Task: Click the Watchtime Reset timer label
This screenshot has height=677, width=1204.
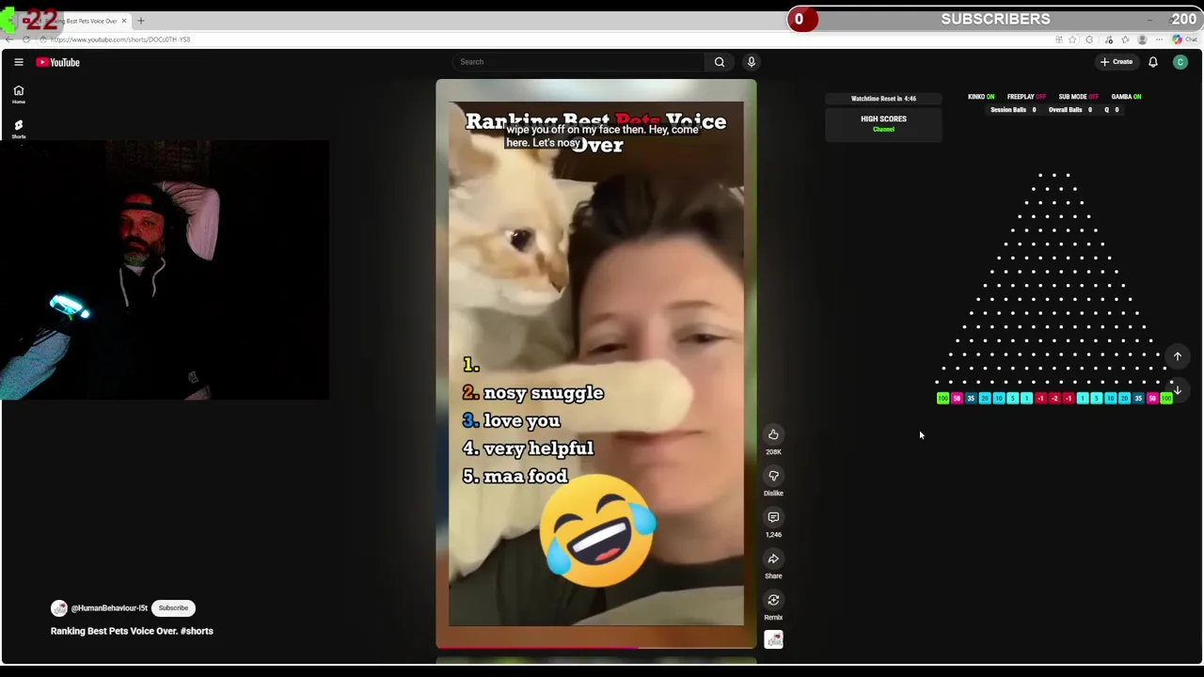Action: [x=883, y=99]
